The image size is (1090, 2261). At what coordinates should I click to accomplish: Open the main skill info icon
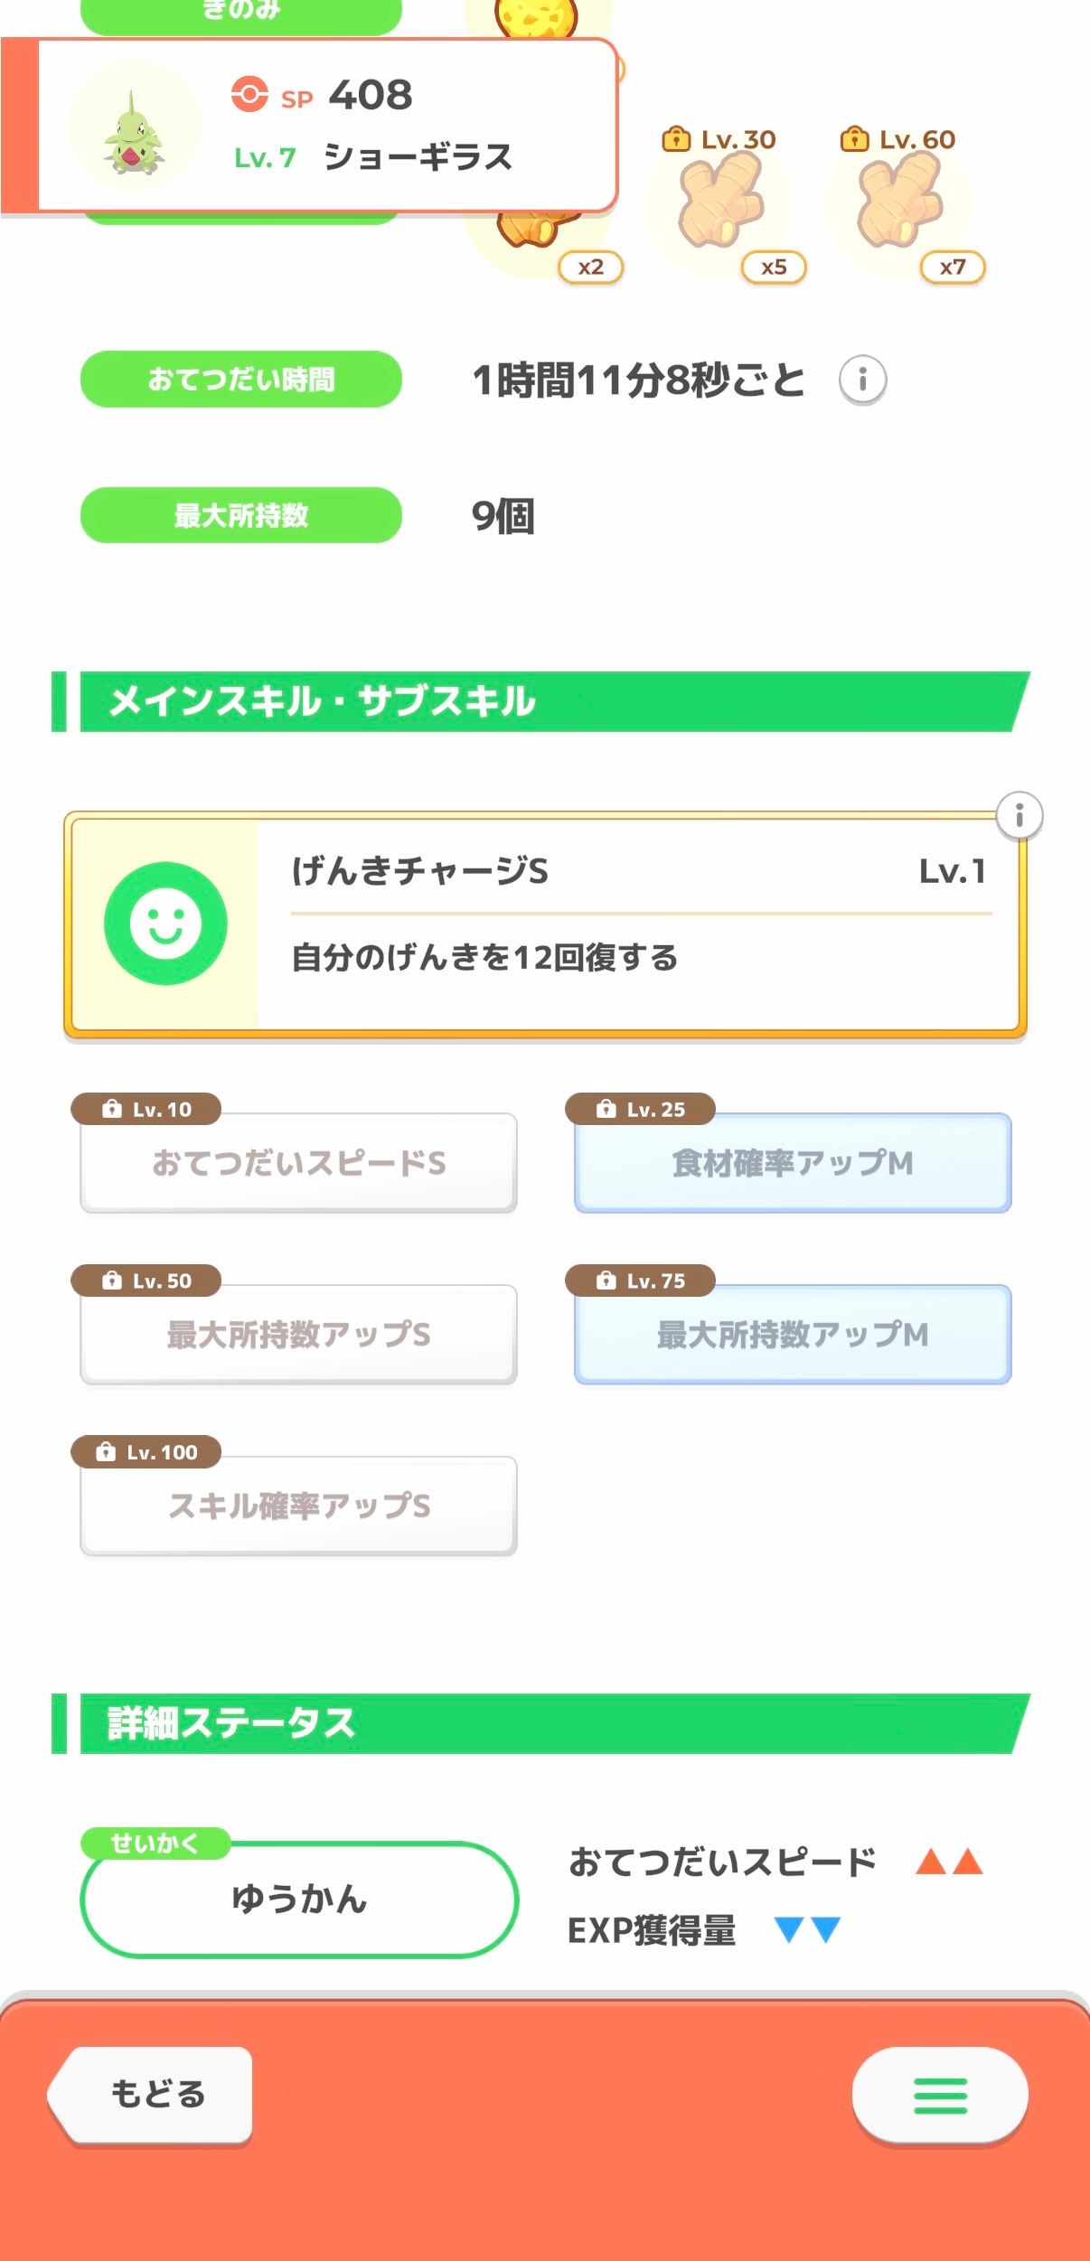1019,815
